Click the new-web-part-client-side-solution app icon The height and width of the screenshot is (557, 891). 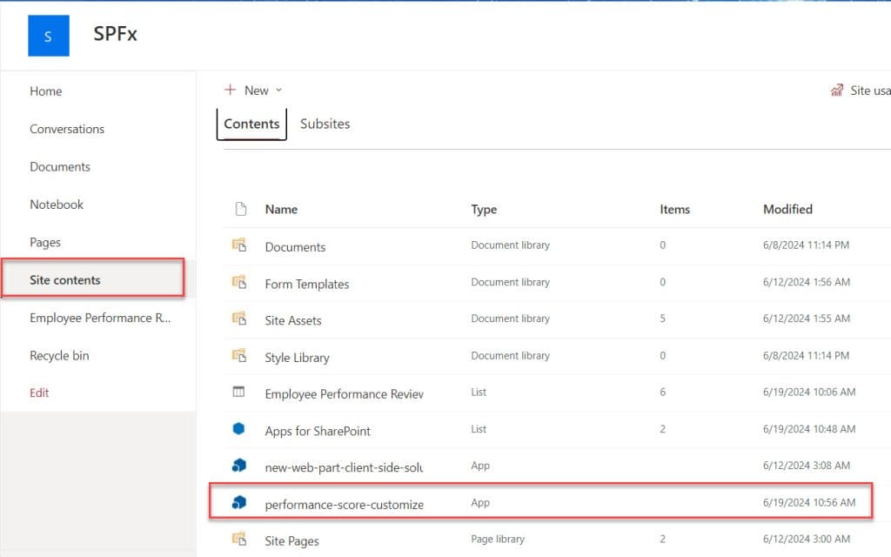point(239,466)
